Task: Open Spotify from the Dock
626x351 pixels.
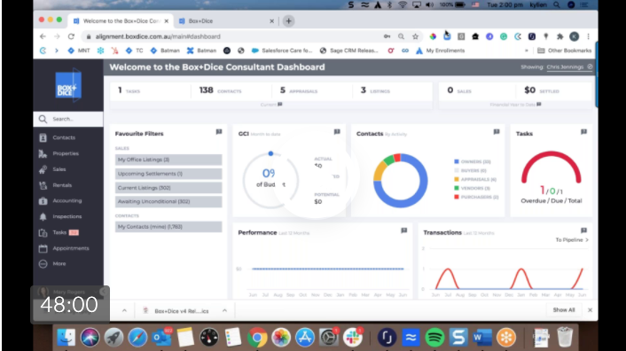Action: coord(434,338)
